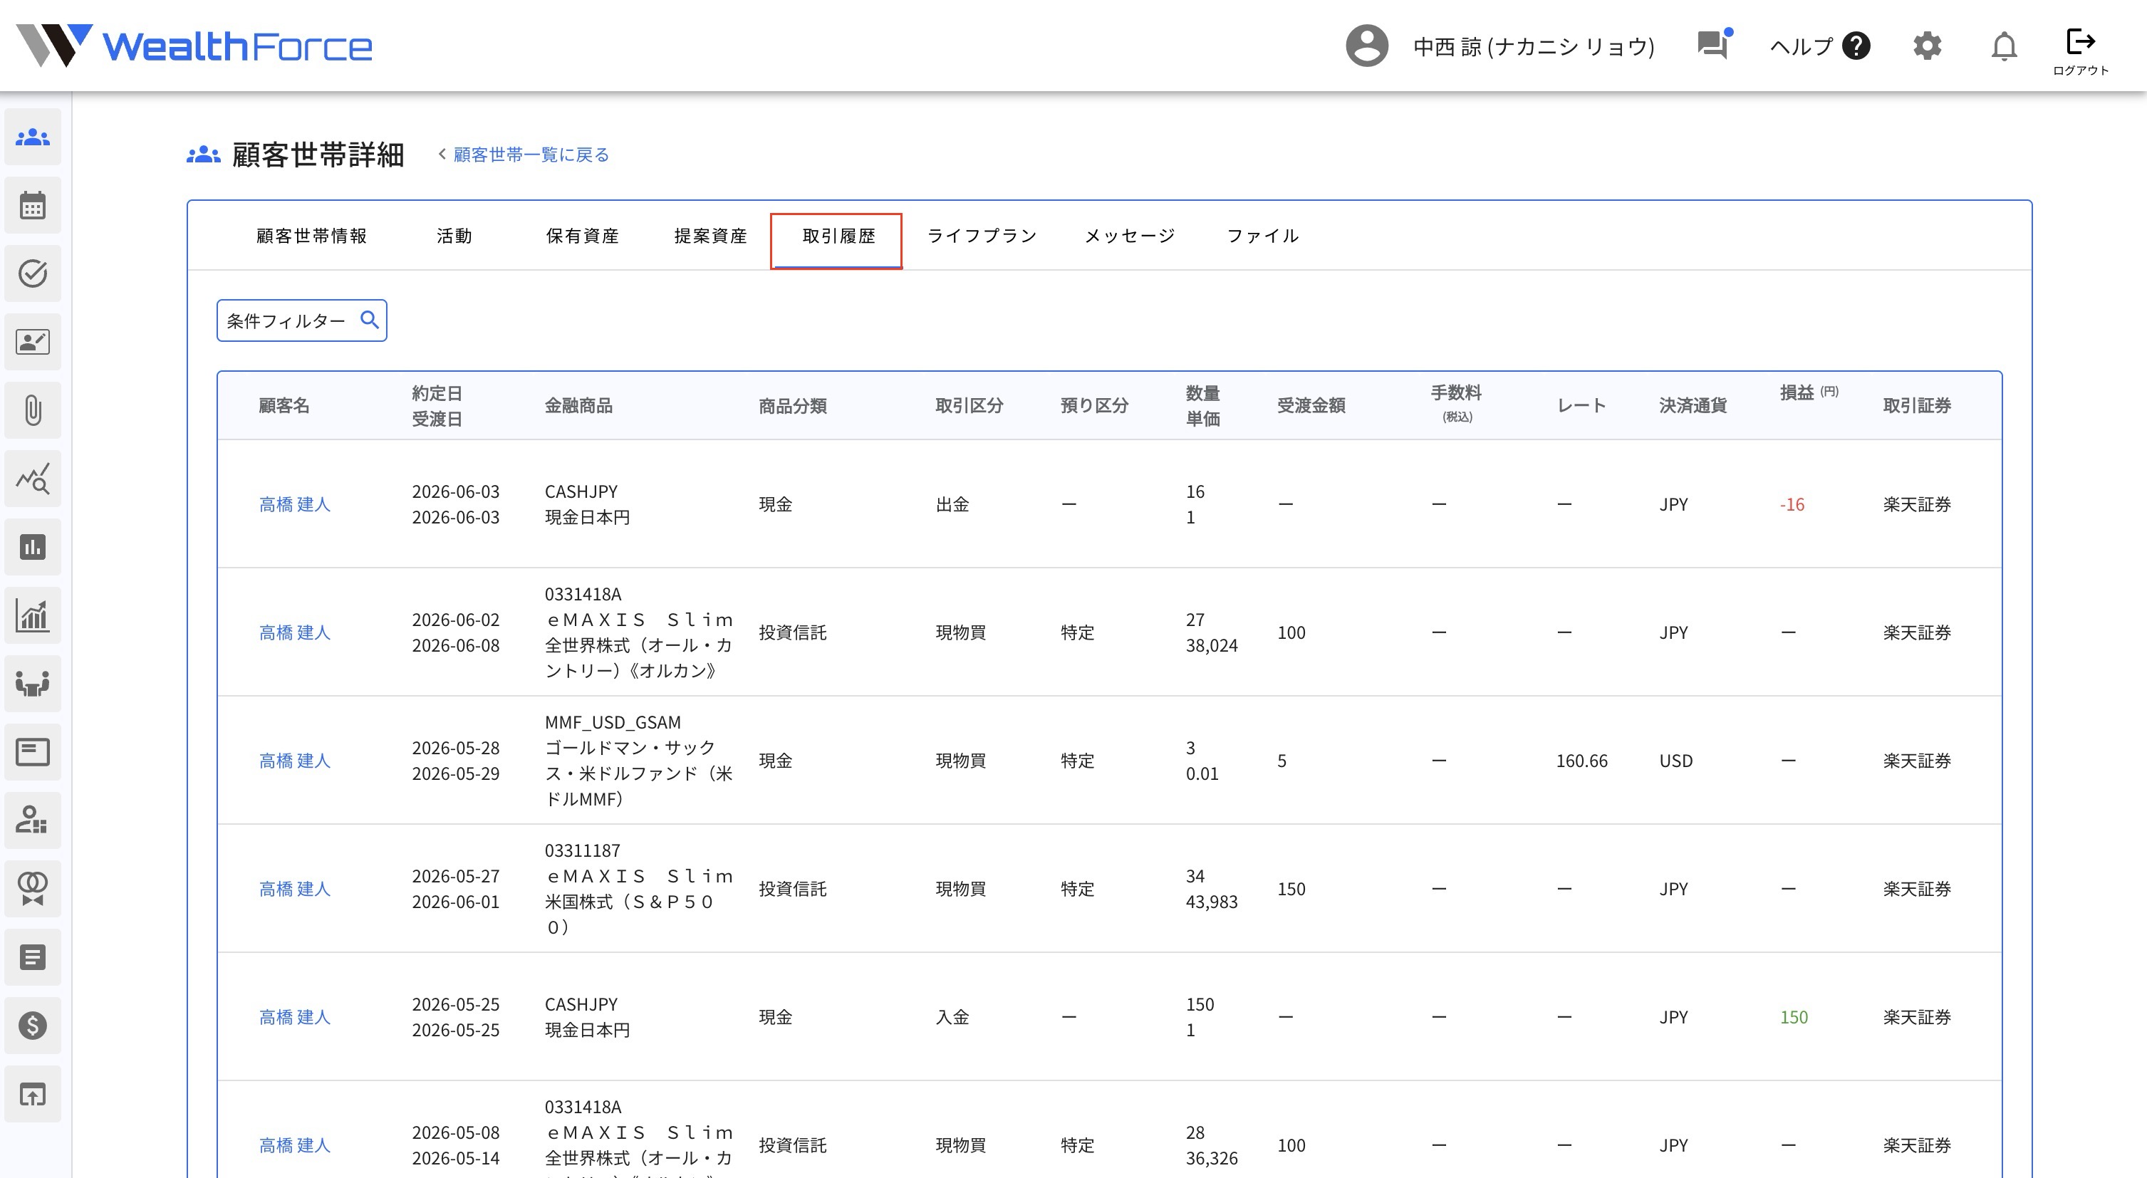The image size is (2147, 1178).
Task: Open the rings ribbon sidebar icon
Action: [33, 888]
